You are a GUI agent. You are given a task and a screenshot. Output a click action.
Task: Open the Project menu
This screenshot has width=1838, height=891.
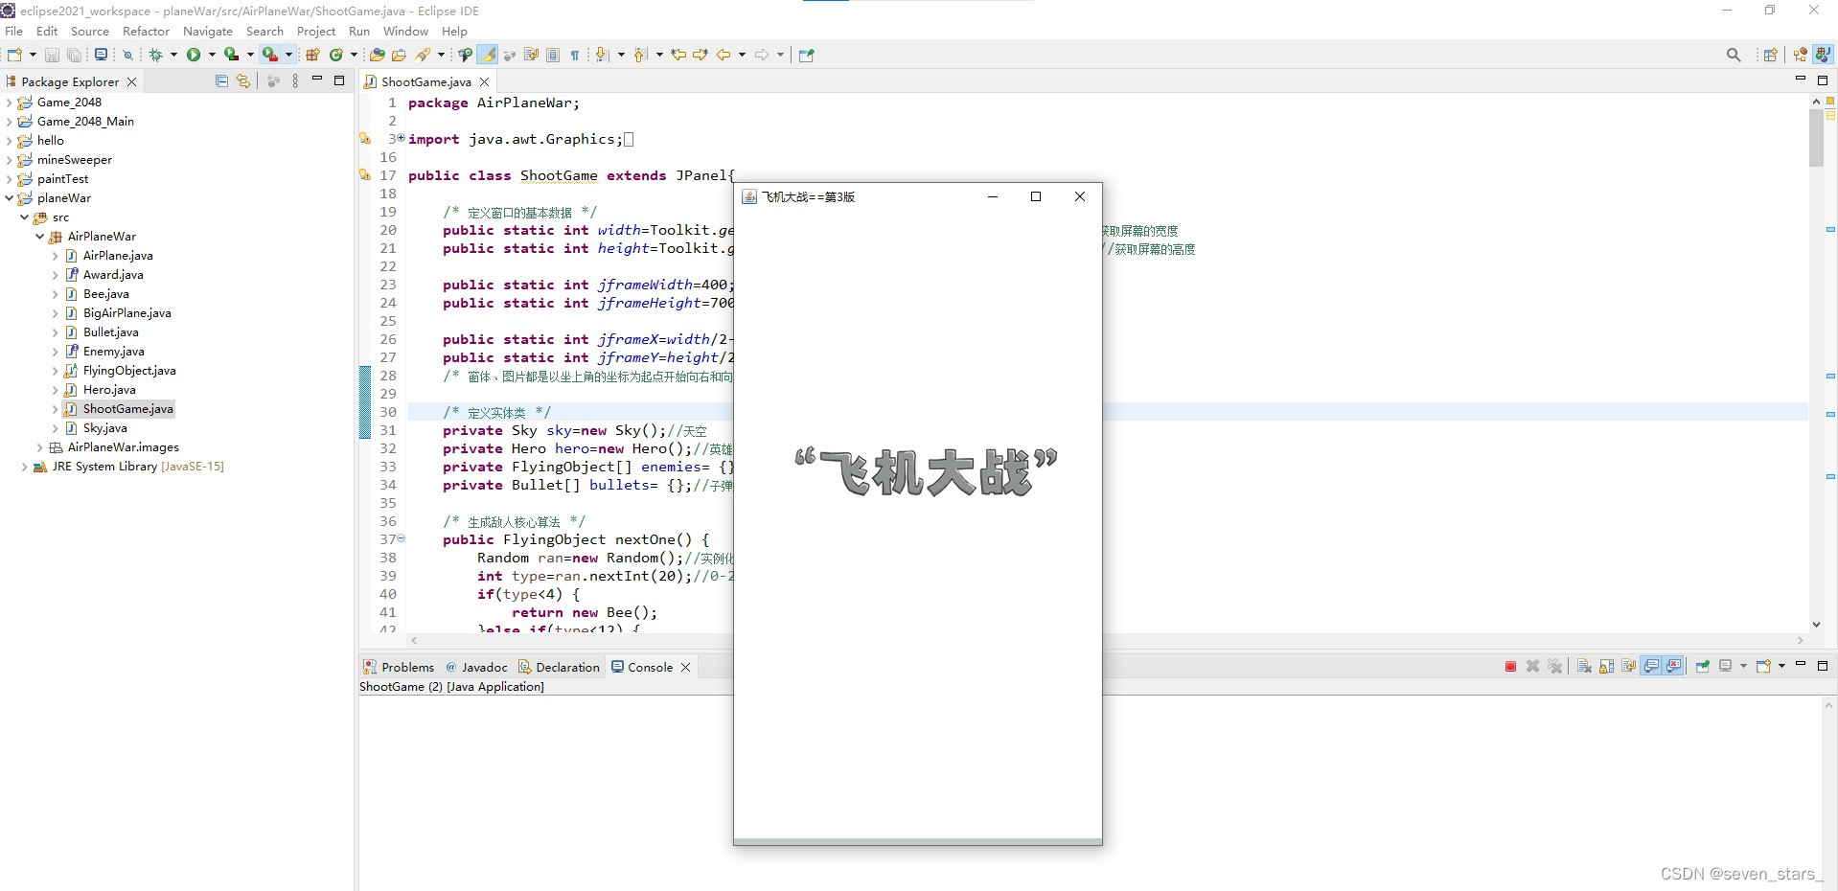click(x=316, y=31)
